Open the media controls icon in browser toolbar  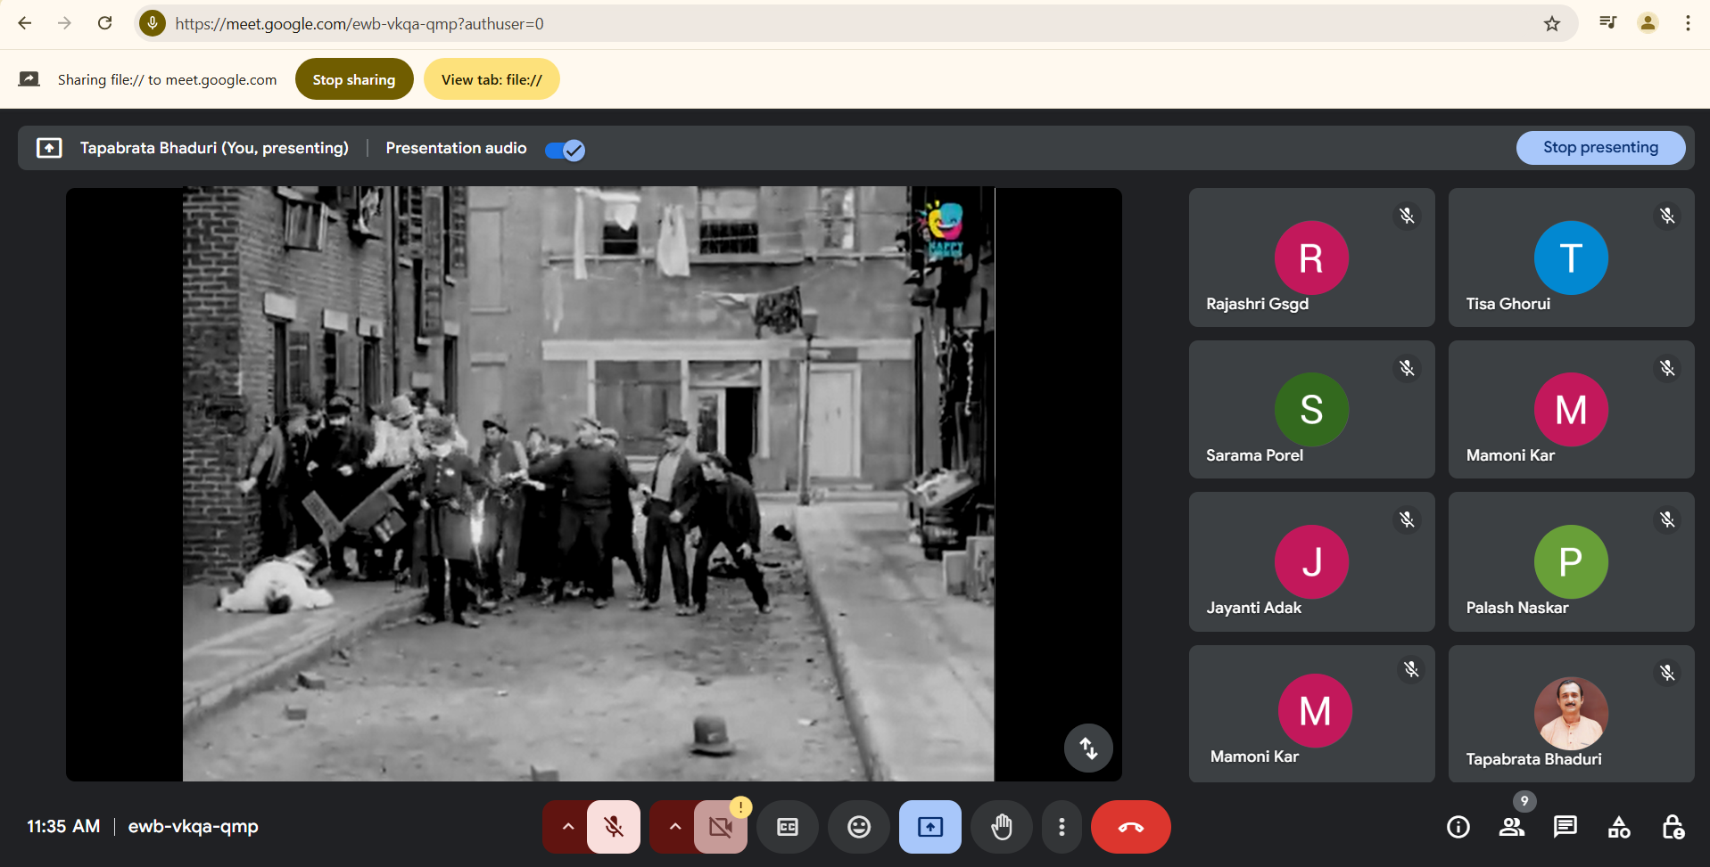point(1607,23)
